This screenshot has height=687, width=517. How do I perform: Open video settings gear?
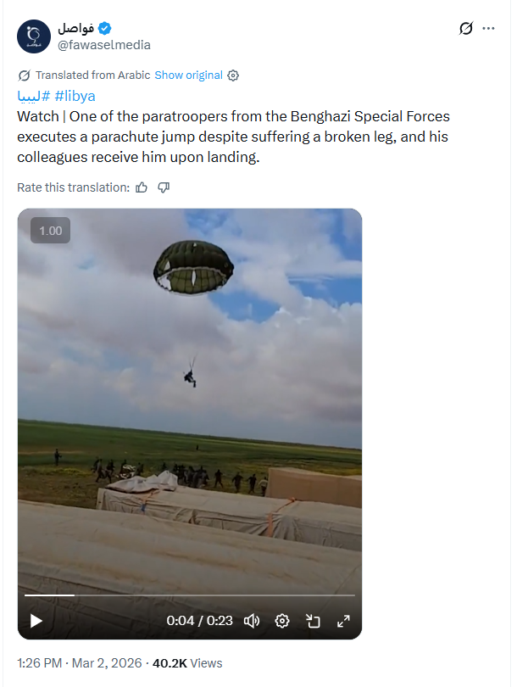click(x=282, y=621)
